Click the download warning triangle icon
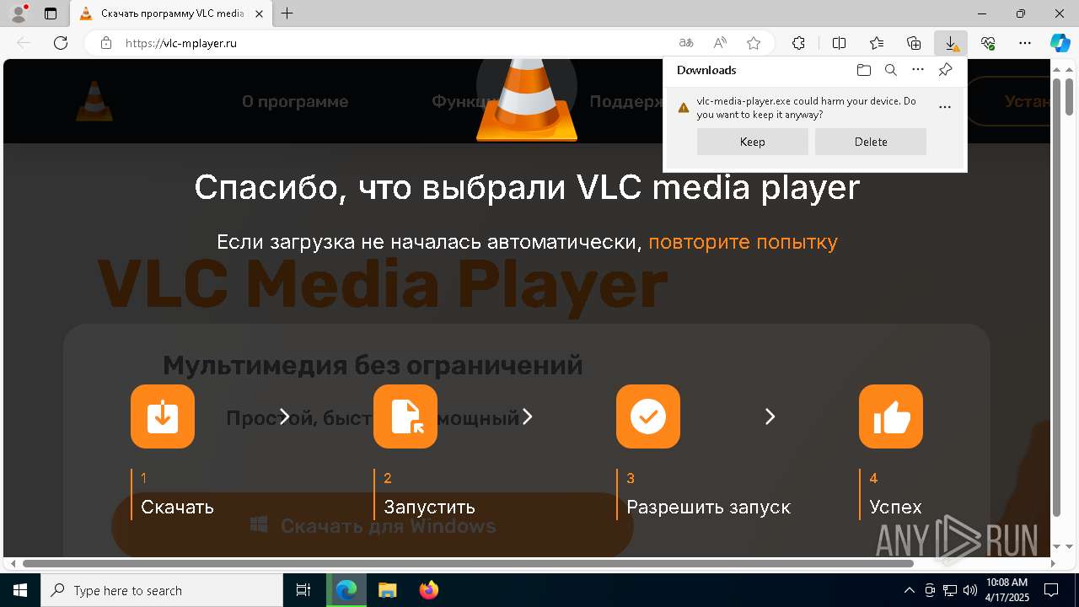 (684, 107)
